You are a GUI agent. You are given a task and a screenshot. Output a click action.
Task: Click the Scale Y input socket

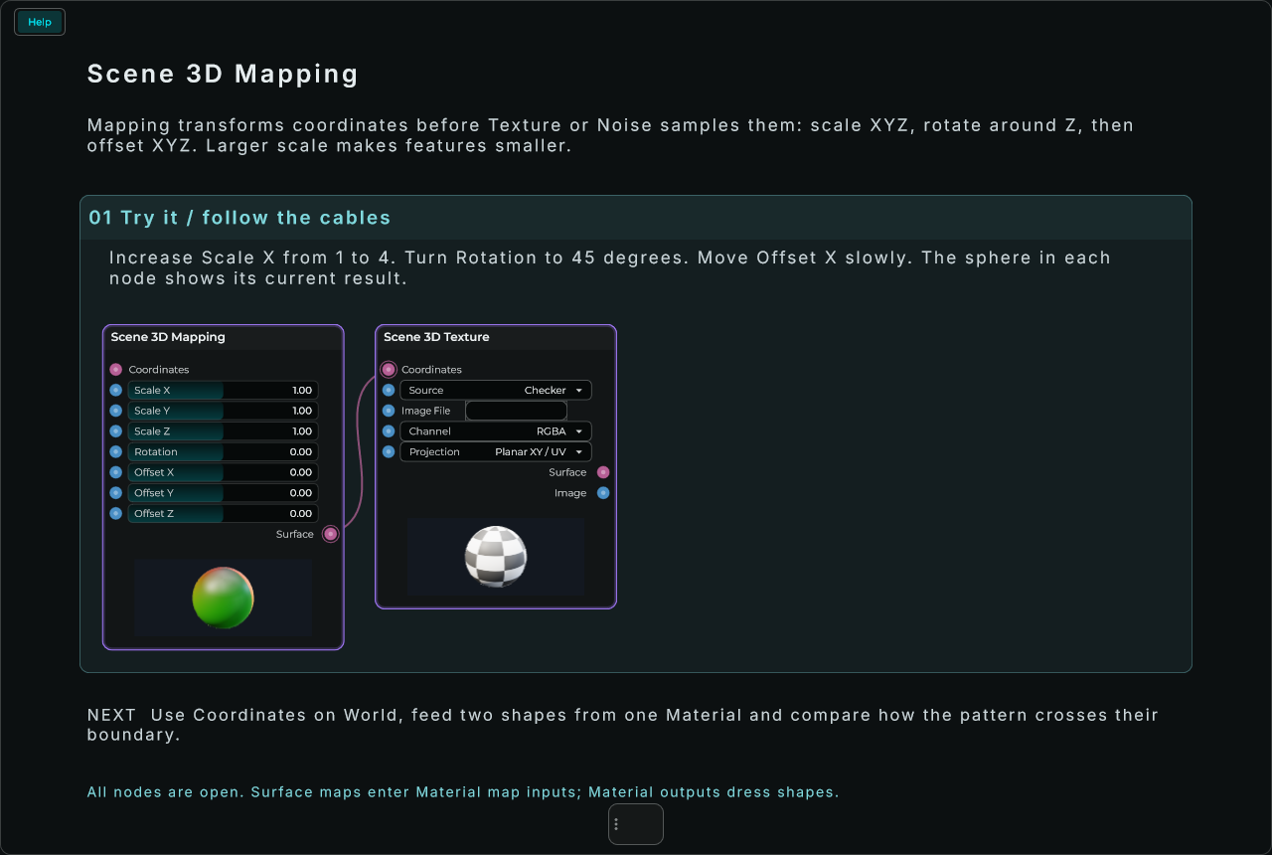click(116, 411)
